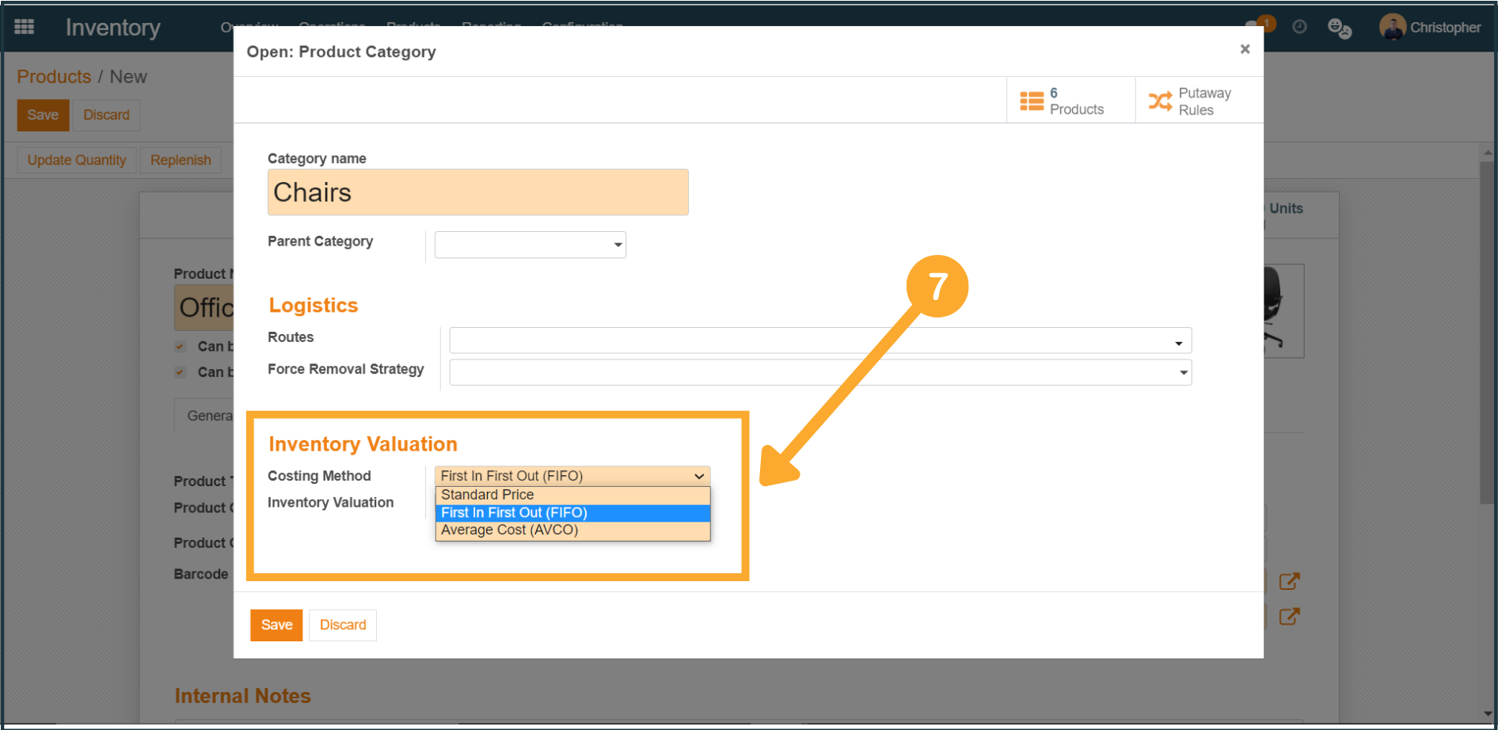Click the upper external link icon
1498x730 pixels.
point(1289,582)
